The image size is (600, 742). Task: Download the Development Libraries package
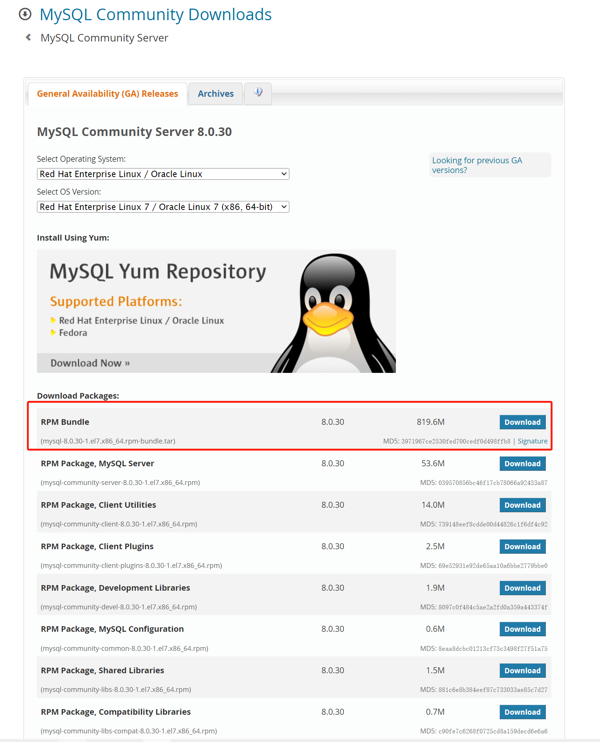click(522, 588)
